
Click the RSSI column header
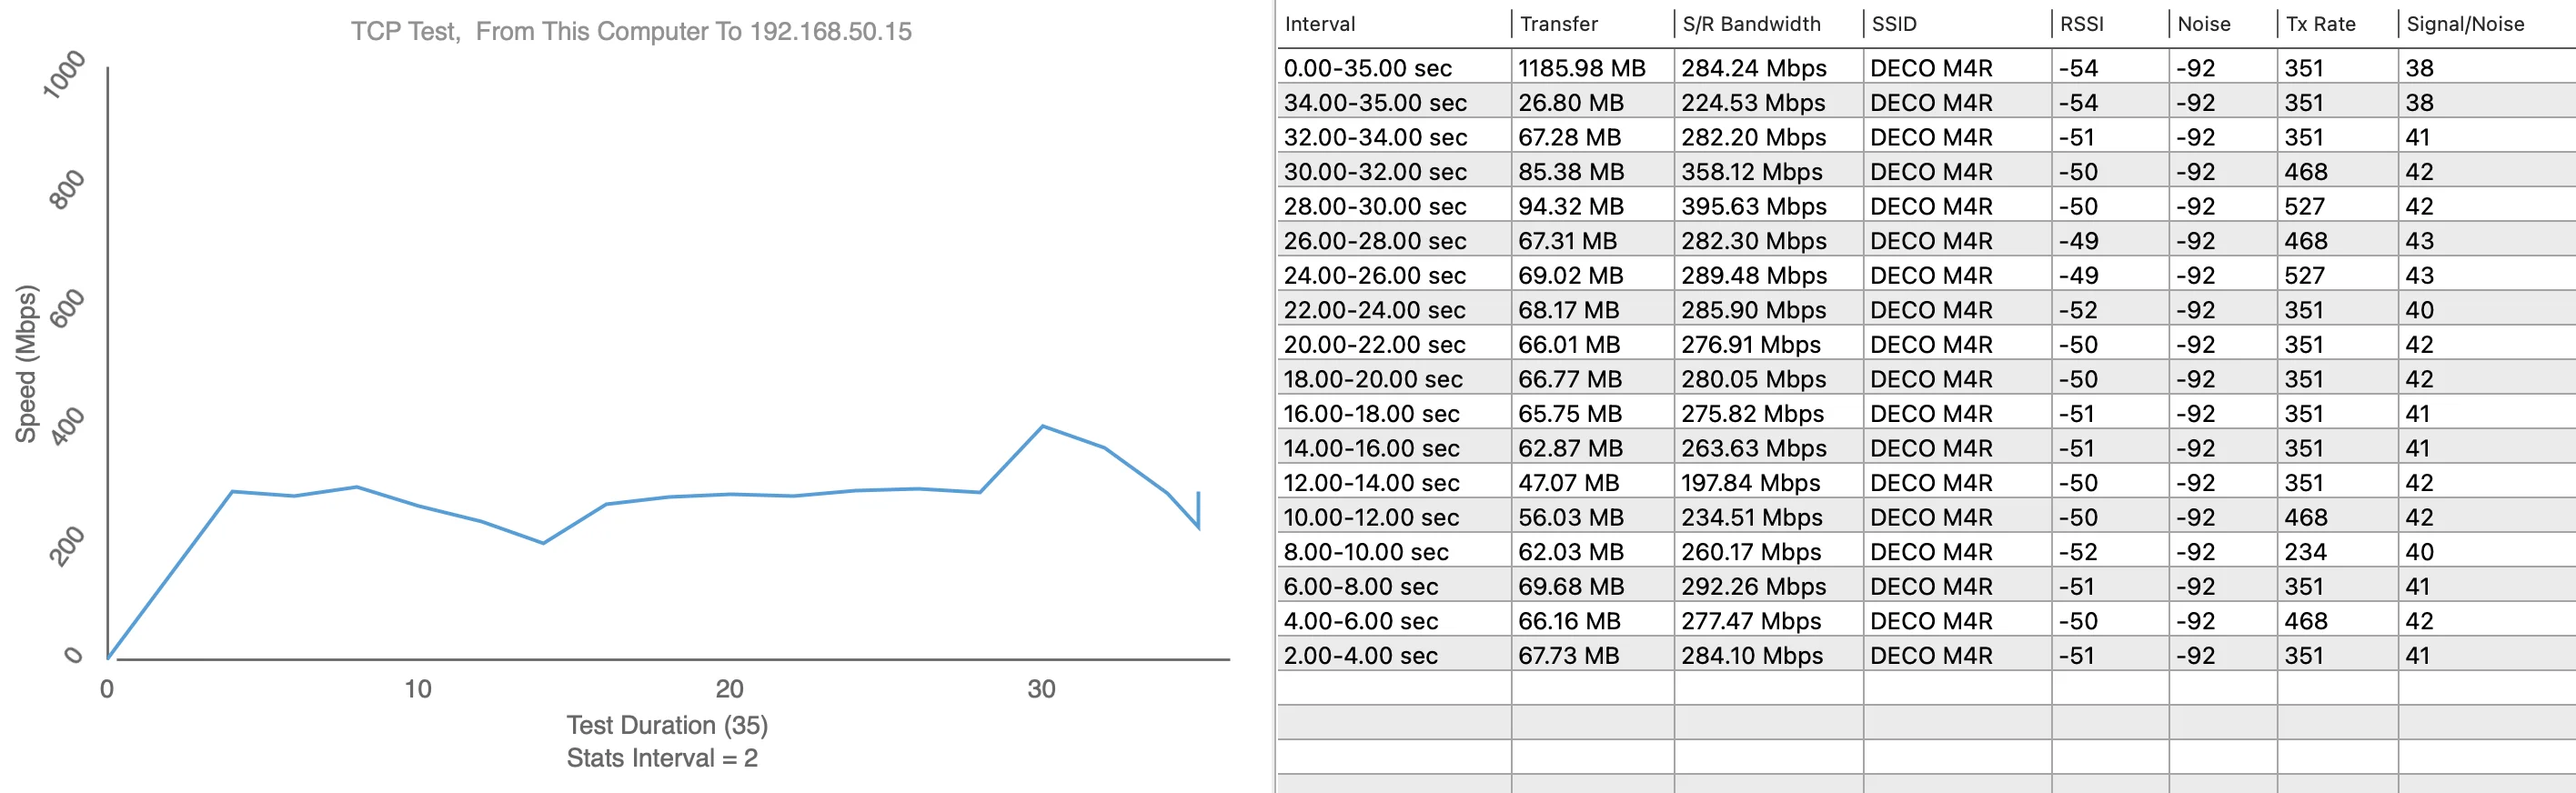pyautogui.click(x=2082, y=24)
